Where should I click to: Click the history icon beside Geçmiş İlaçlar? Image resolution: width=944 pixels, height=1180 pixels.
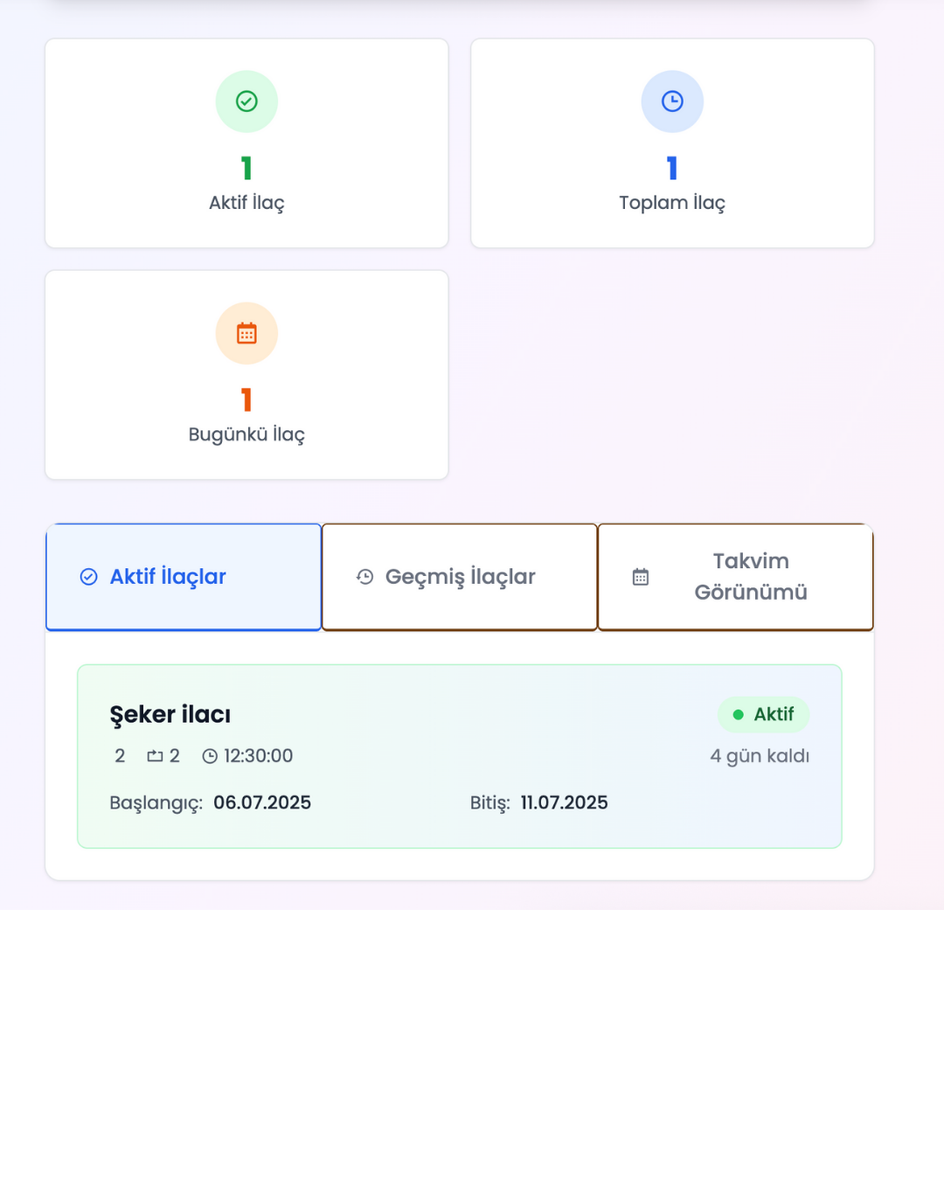pos(365,577)
